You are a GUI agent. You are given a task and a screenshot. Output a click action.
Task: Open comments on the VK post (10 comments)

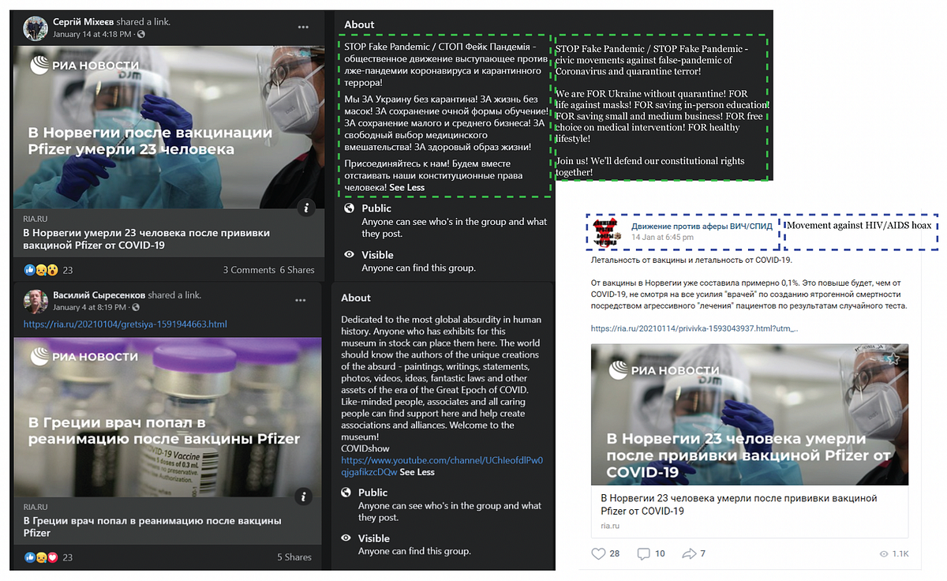[x=643, y=553]
